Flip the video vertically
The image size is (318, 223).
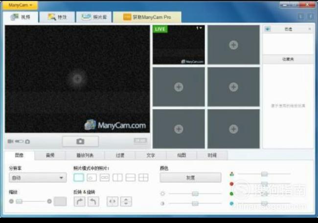pos(126,201)
